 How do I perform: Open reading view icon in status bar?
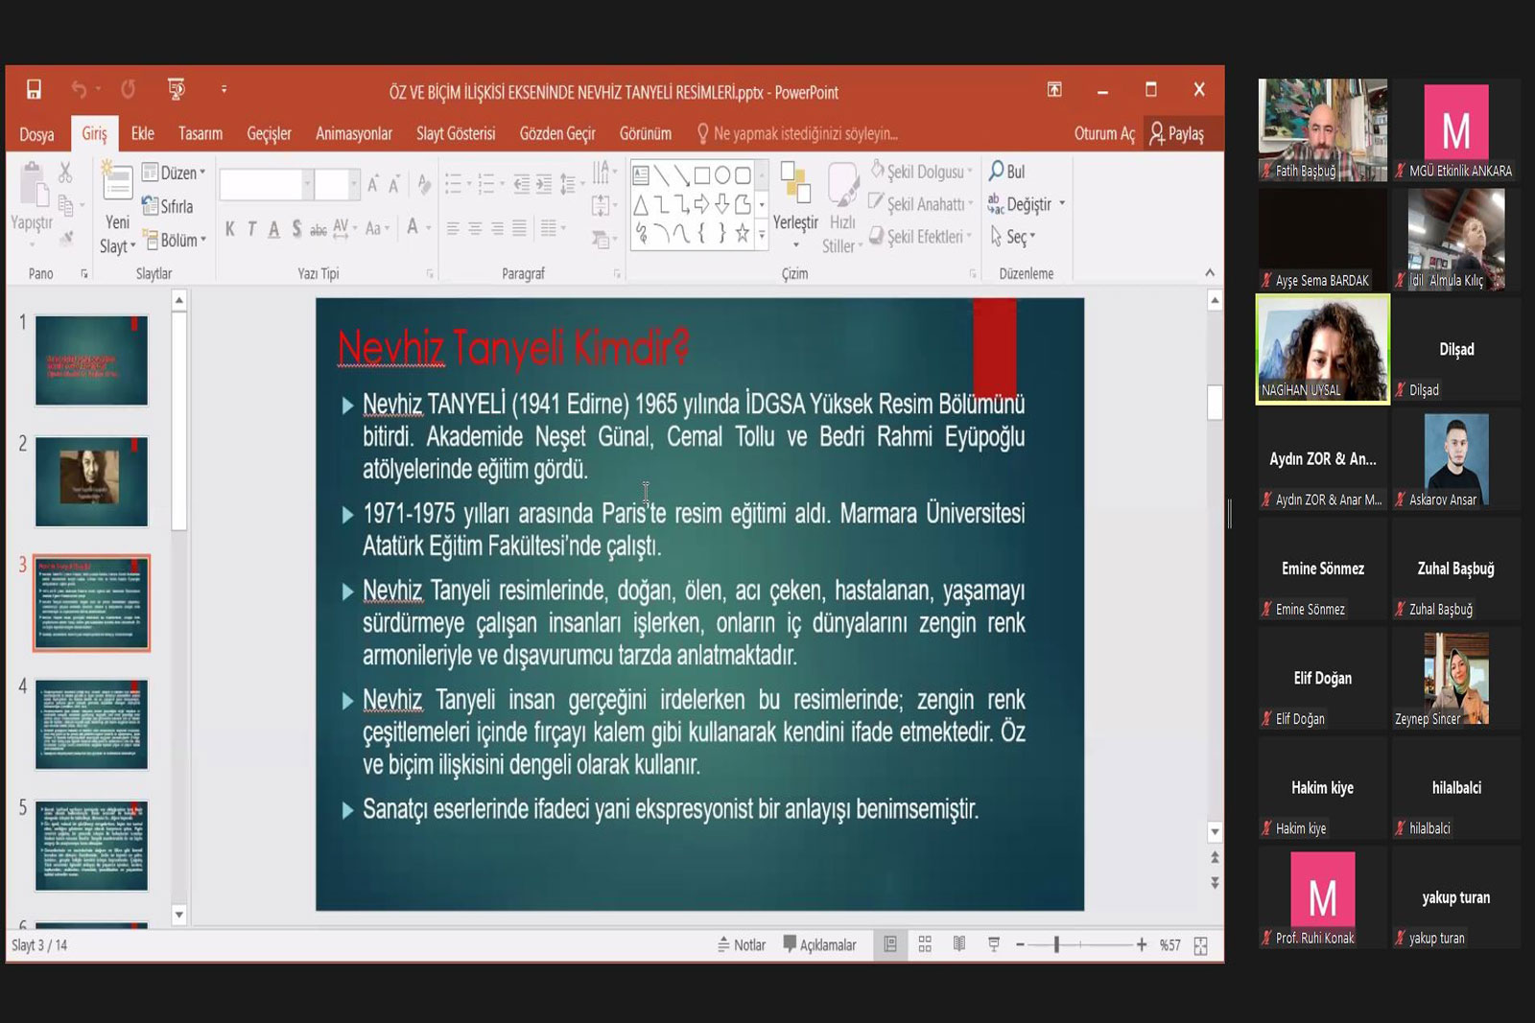click(958, 944)
